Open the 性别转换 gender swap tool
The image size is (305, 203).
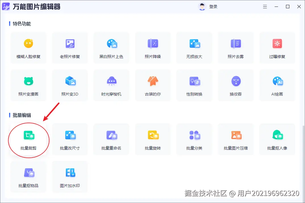194,86
